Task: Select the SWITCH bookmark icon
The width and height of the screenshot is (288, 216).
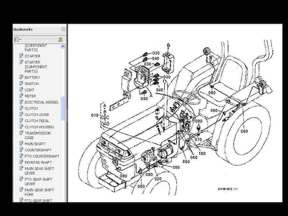Action: [x=21, y=83]
